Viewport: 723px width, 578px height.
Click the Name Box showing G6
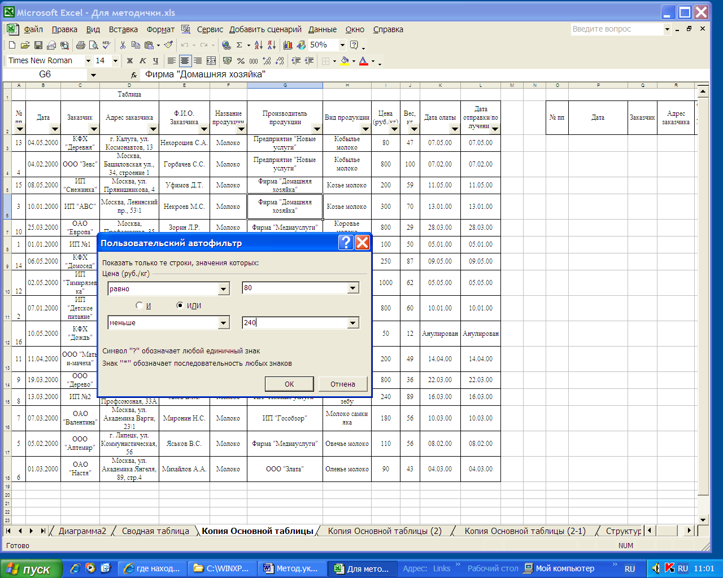point(45,75)
